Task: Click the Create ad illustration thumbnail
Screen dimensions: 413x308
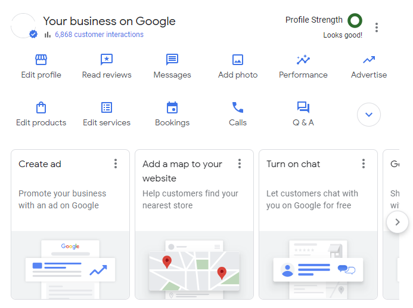Action: click(x=70, y=265)
